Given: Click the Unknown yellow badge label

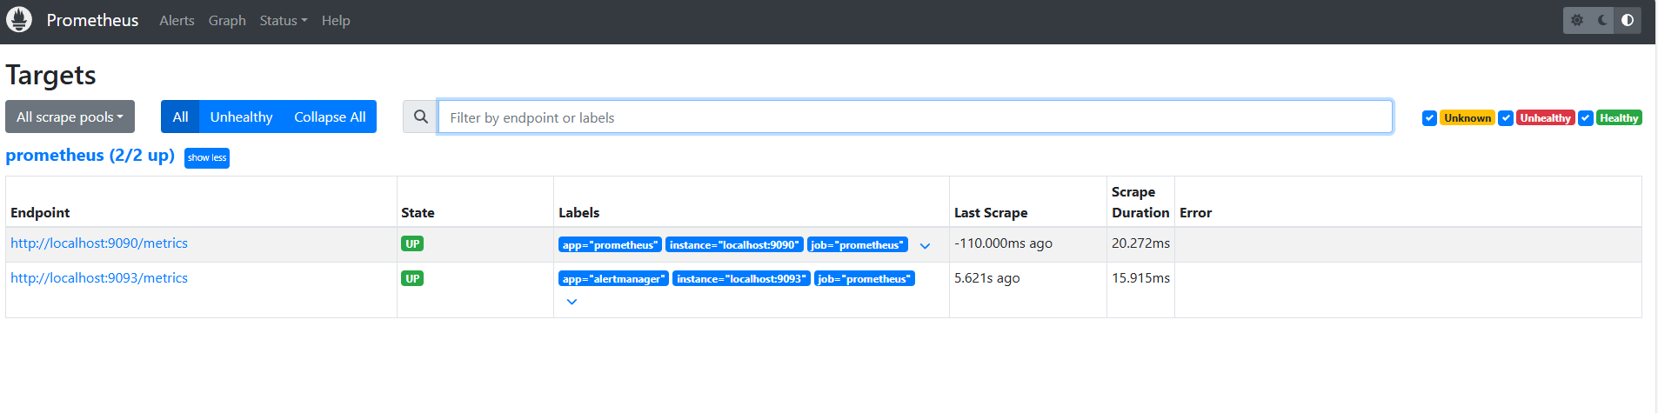Looking at the screenshot, I should [x=1467, y=118].
